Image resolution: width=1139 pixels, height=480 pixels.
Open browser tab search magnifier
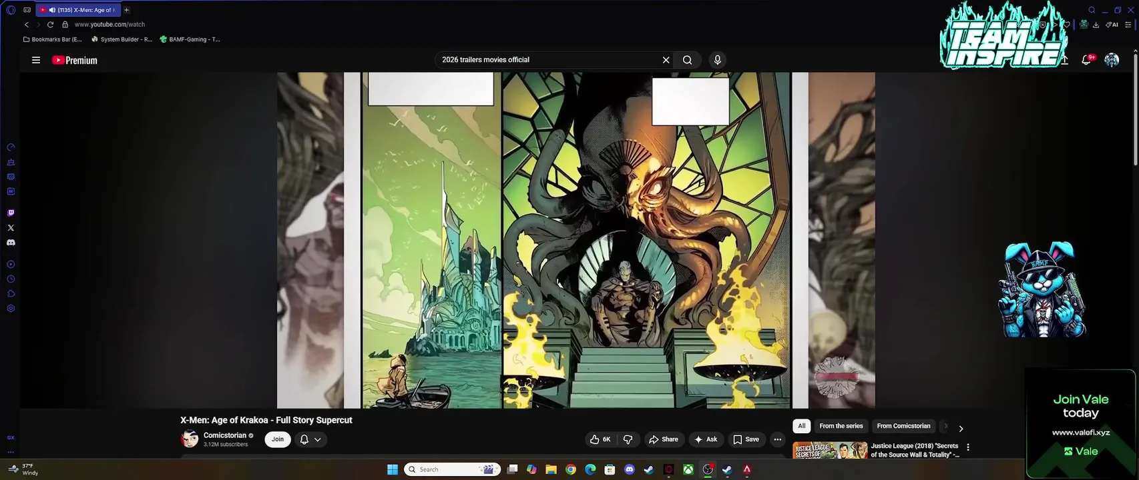1092,10
